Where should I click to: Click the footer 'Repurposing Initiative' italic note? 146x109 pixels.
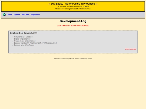coord(73,59)
